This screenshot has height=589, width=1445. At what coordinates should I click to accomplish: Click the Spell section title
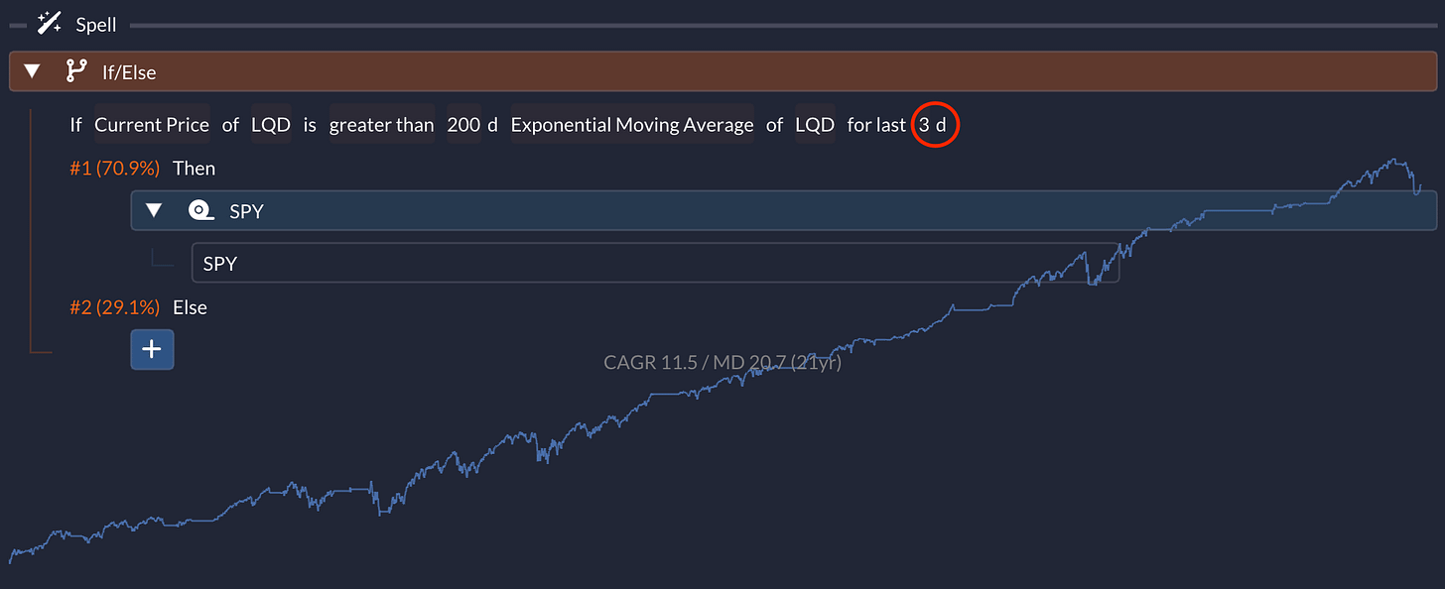[x=96, y=25]
